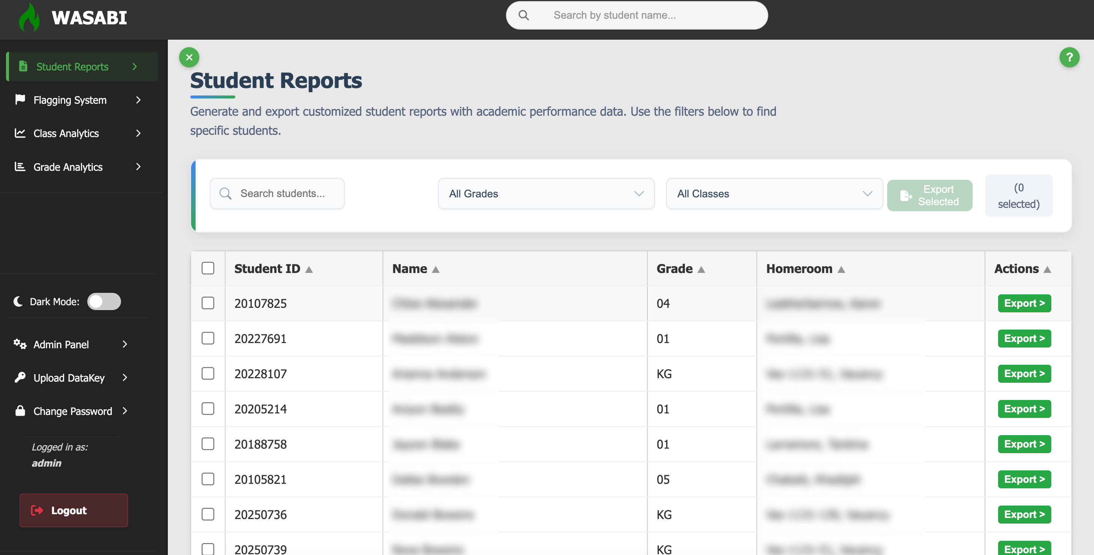
Task: Expand Flagging System via its chevron
Action: pos(138,100)
